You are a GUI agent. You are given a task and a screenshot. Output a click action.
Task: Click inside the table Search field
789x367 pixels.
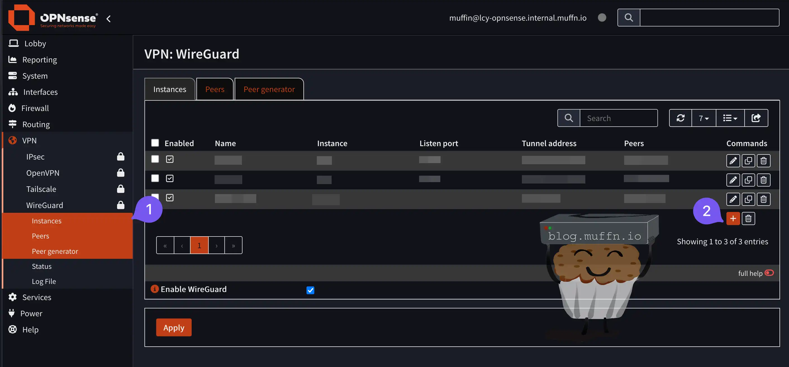618,118
